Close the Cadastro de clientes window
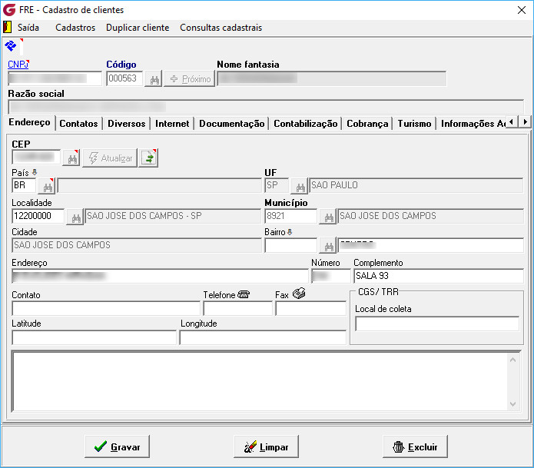 click(522, 10)
